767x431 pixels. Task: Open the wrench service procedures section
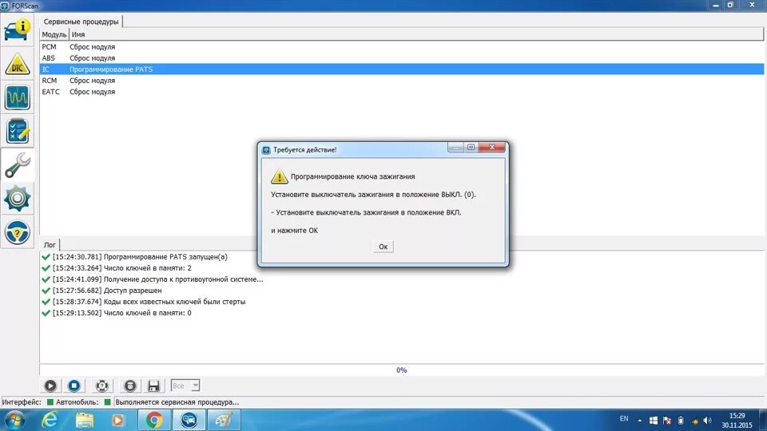click(x=17, y=164)
